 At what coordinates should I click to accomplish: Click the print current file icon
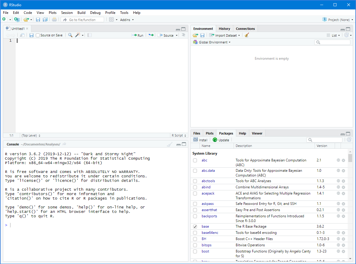pyautogui.click(x=54, y=20)
